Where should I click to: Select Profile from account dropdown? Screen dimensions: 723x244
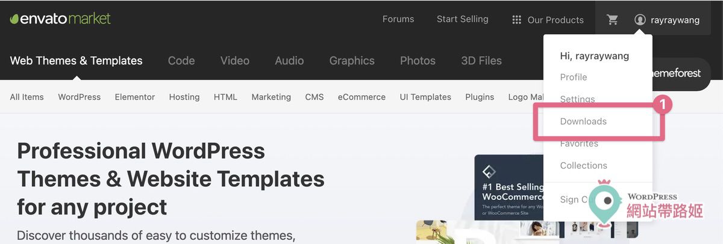pos(573,77)
